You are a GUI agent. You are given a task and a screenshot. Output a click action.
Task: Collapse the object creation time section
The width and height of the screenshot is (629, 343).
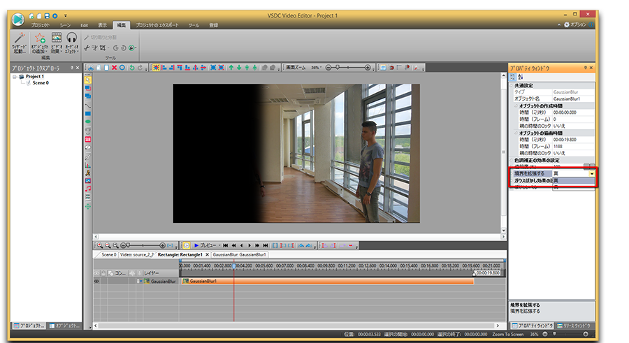click(x=516, y=106)
